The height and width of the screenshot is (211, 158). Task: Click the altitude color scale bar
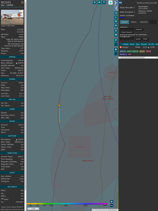click(67, 204)
